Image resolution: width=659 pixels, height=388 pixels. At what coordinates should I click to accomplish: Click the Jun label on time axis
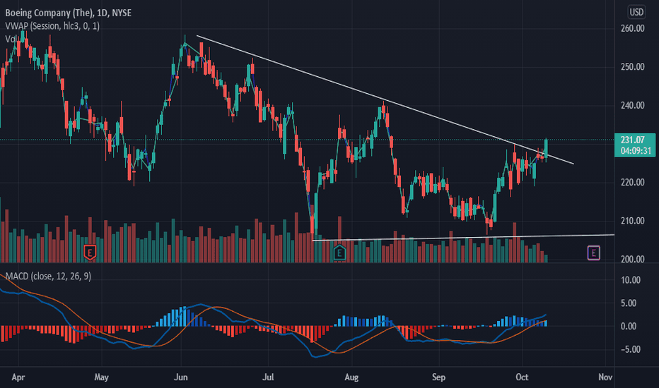coord(181,377)
